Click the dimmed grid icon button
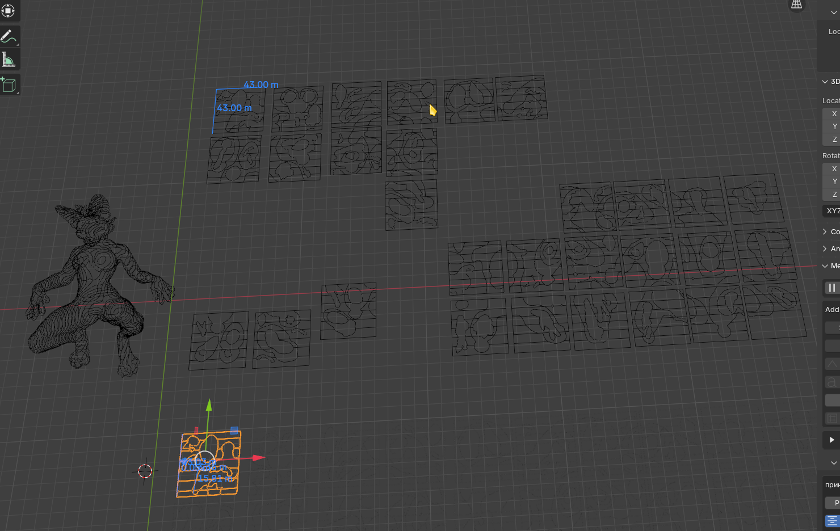Image resolution: width=840 pixels, height=531 pixels. [832, 419]
